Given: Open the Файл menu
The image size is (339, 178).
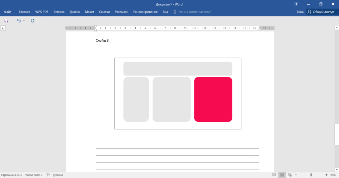Looking at the screenshot, I should point(8,12).
